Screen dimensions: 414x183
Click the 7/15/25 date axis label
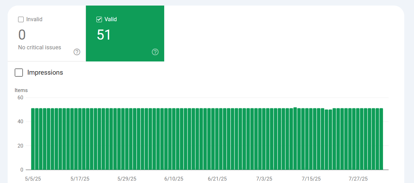point(311,179)
